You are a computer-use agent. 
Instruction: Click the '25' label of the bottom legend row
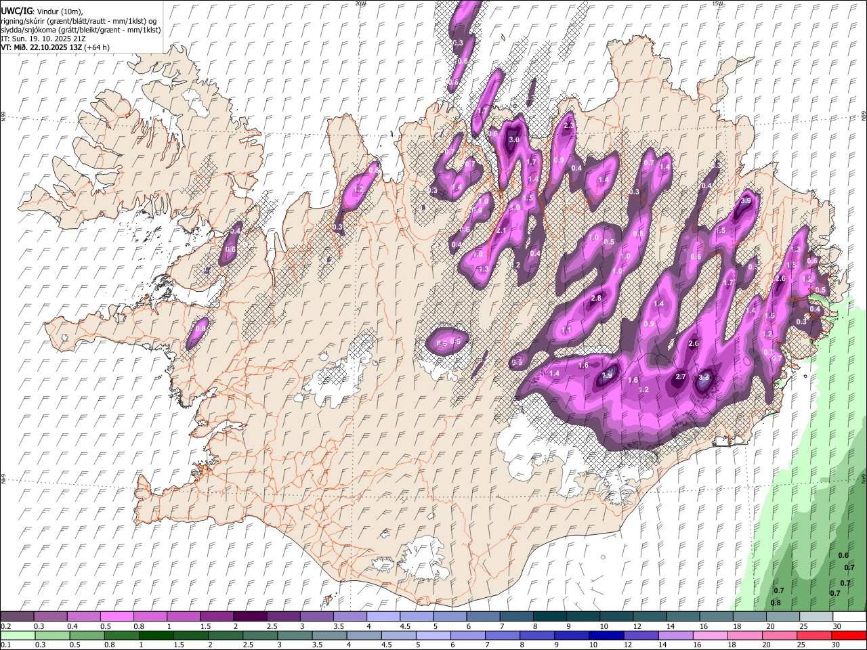(801, 645)
